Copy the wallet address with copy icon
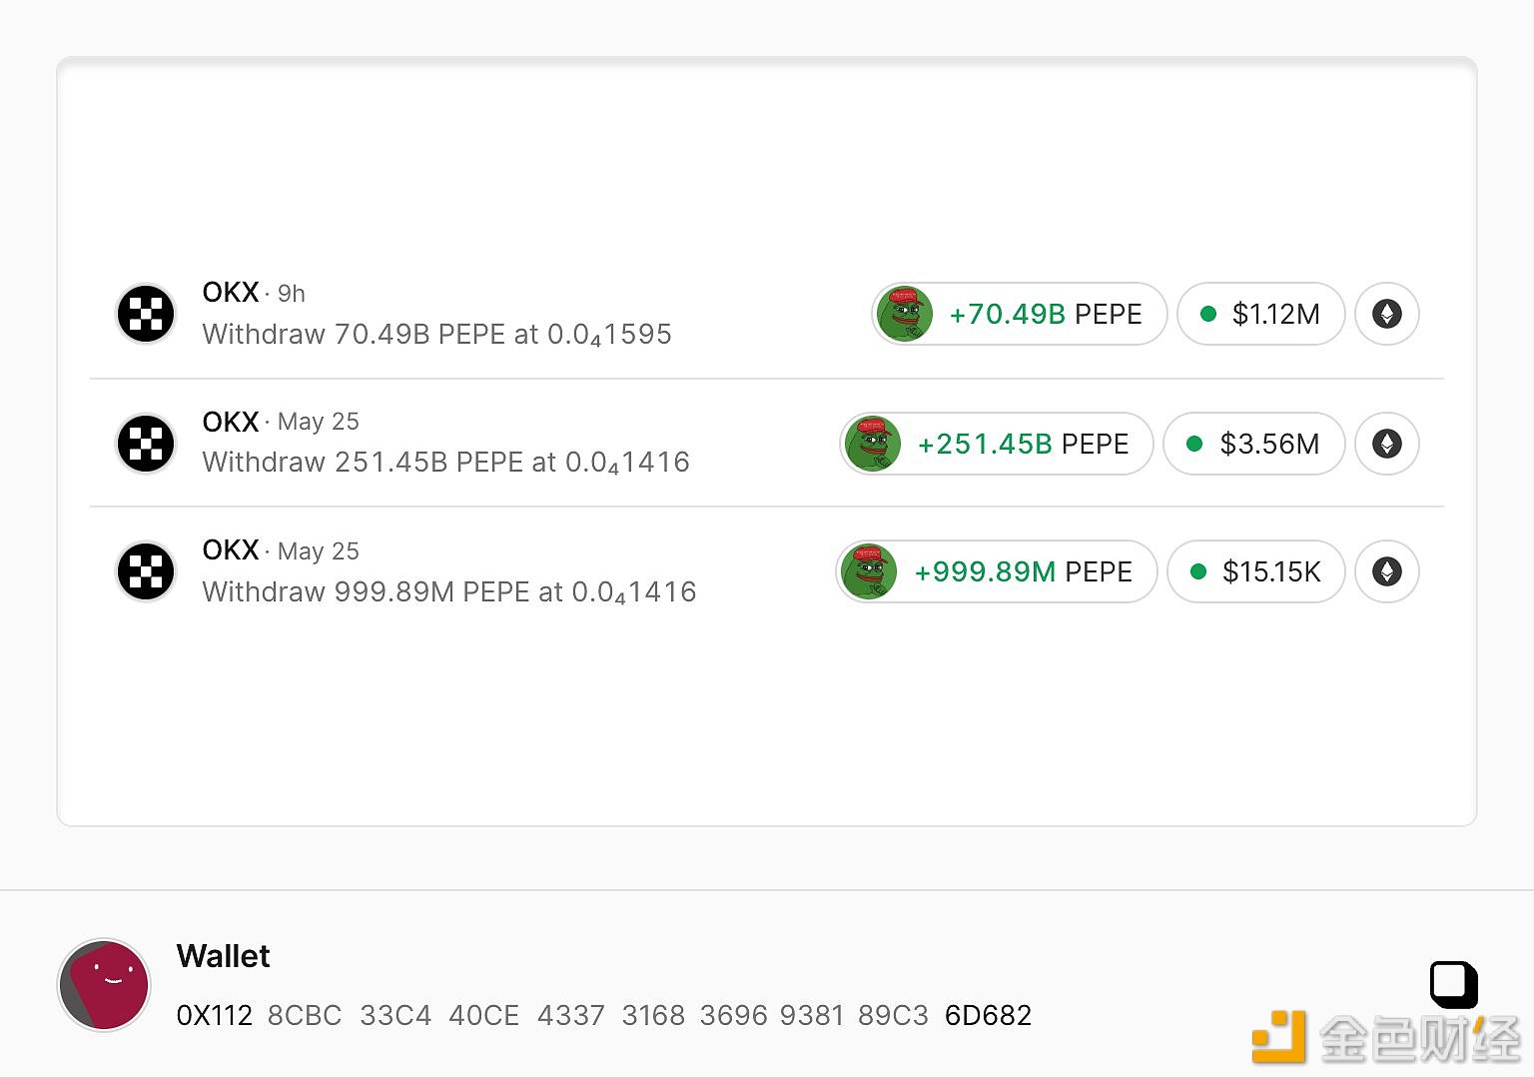The width and height of the screenshot is (1534, 1077). click(1454, 985)
